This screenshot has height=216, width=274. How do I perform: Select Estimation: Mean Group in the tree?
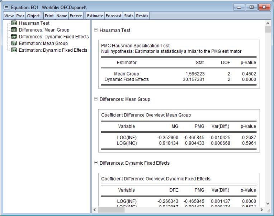point(44,43)
